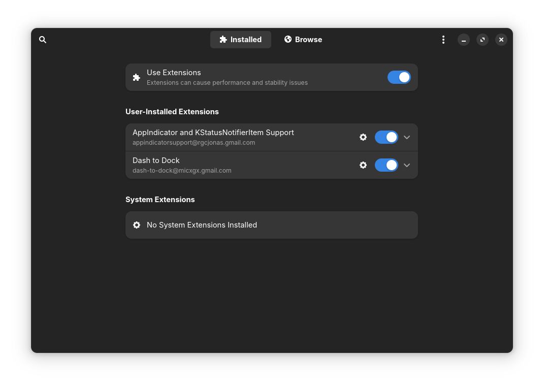The height and width of the screenshot is (387, 544).
Task: Open settings gear for AppIndicator extension
Action: [x=363, y=137]
